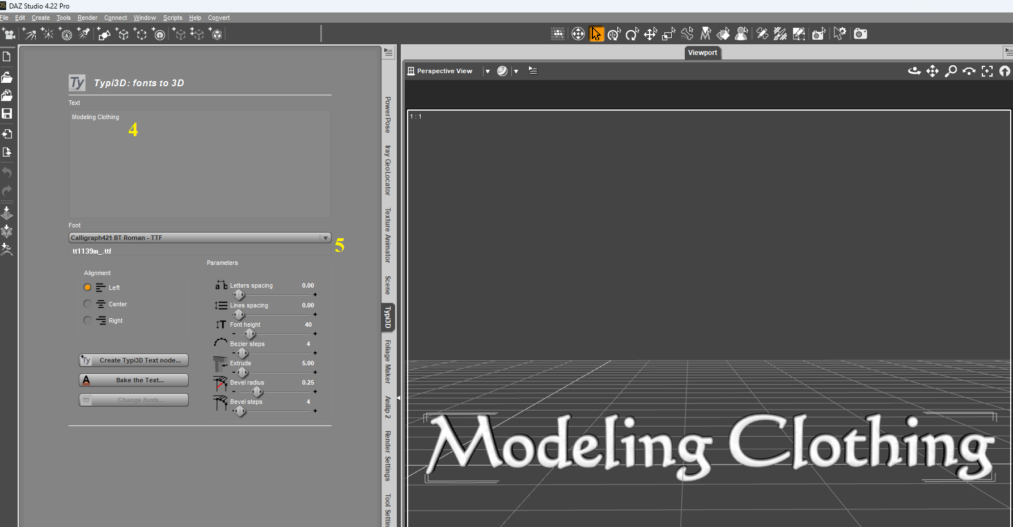This screenshot has height=527, width=1013.
Task: Select Left alignment radio button
Action: point(87,288)
